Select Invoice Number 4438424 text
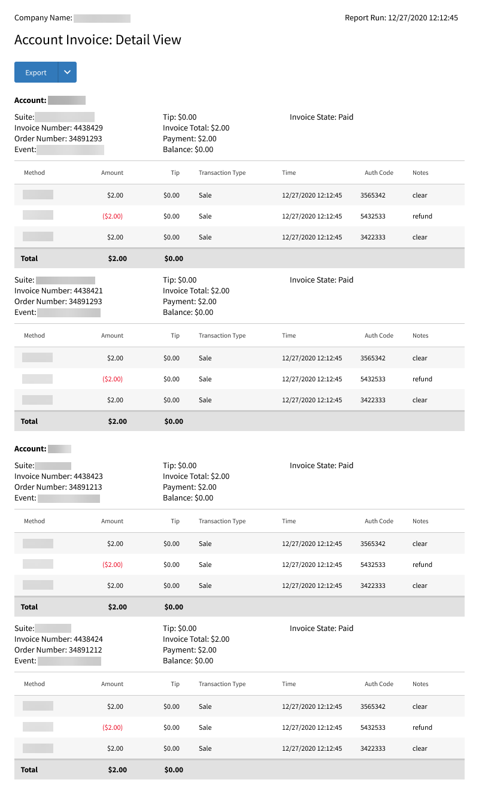 click(59, 639)
